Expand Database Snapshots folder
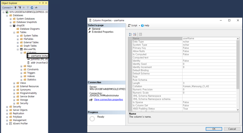Image resolution: width=243 pixels, height=133 pixels. pyautogui.click(x=11, y=22)
